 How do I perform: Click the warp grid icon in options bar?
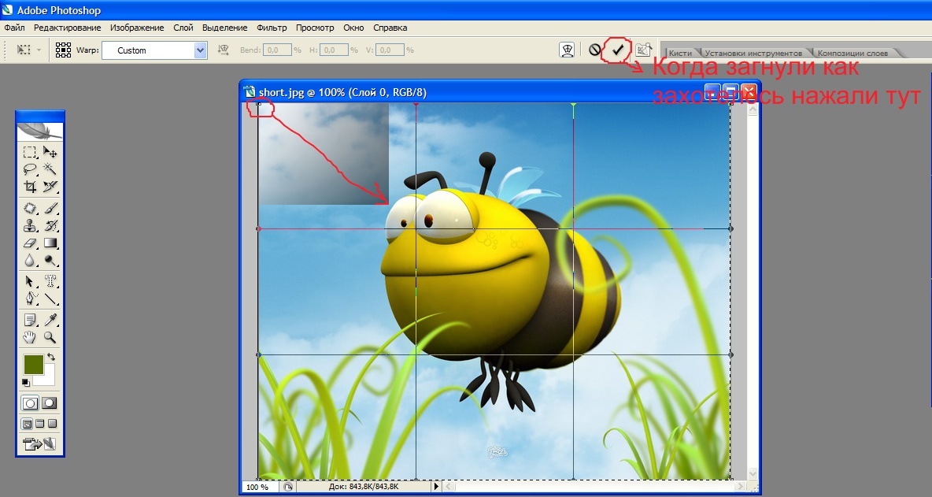[x=63, y=50]
